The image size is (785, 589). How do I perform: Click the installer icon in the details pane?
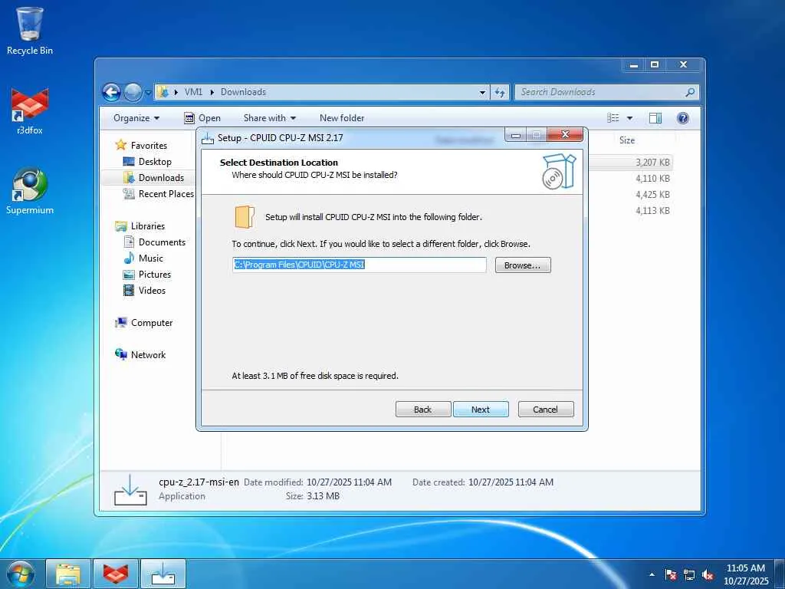tap(130, 490)
